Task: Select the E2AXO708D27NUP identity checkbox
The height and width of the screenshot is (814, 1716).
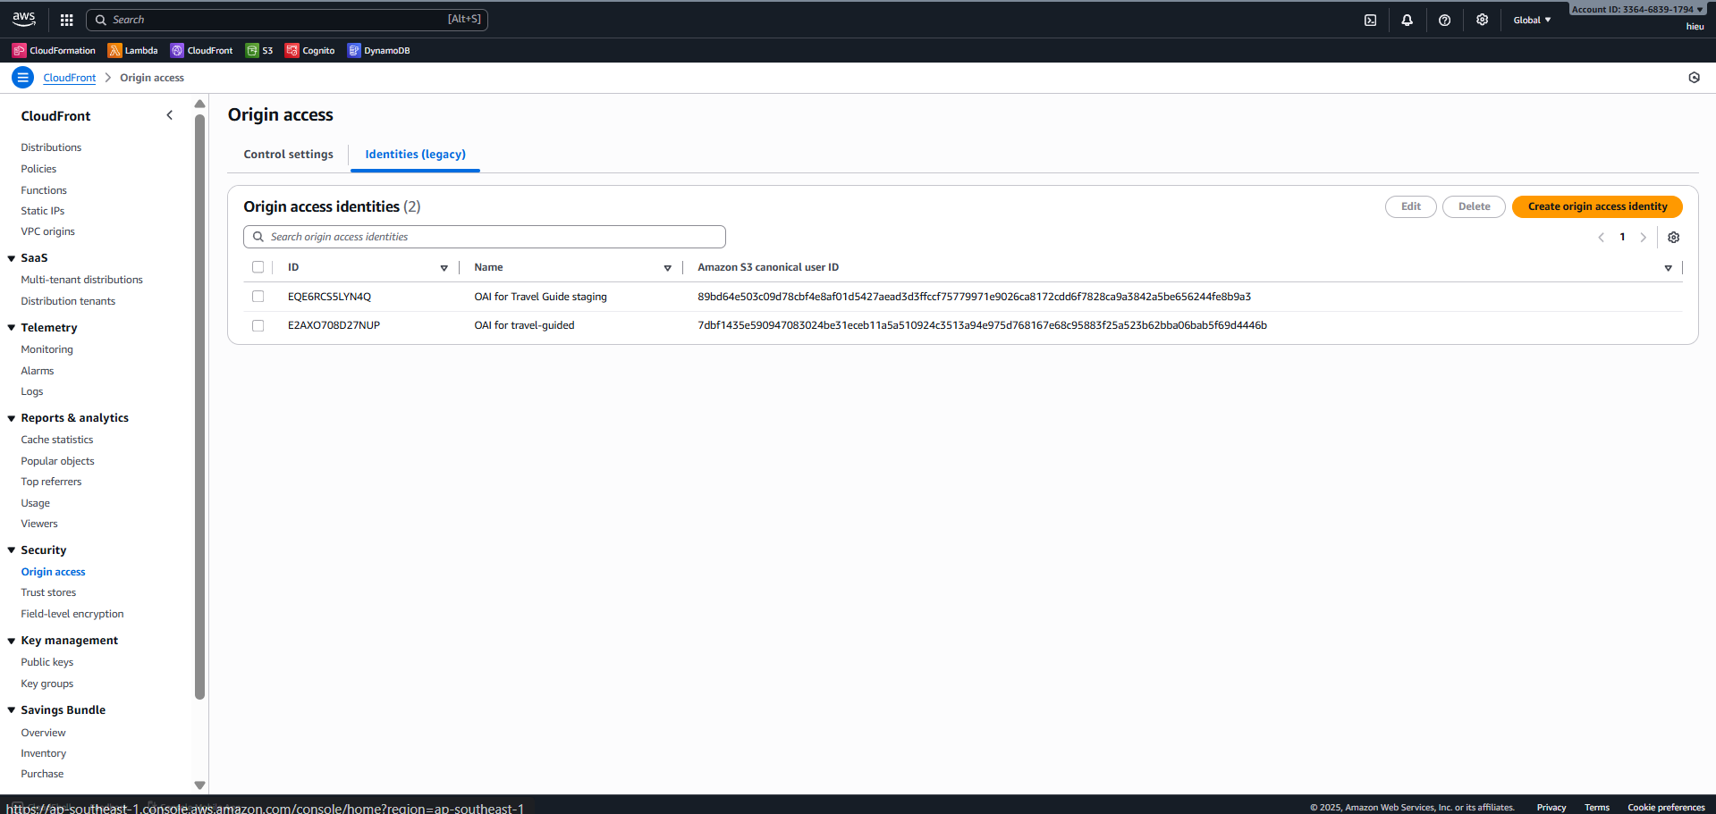Action: click(x=258, y=325)
